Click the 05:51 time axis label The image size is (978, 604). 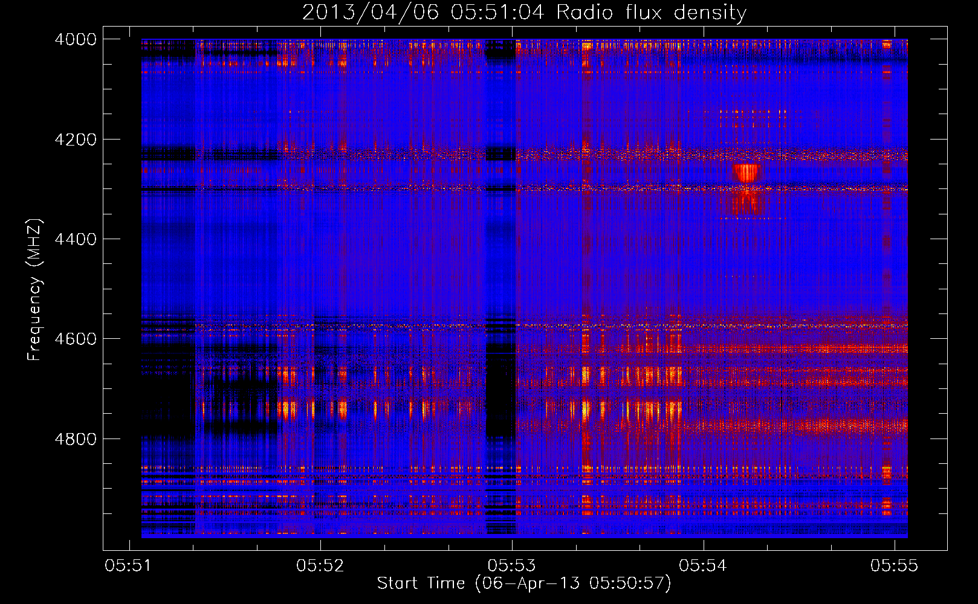128,566
